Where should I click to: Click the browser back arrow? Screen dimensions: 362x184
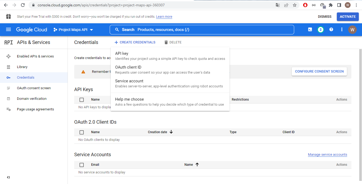coord(6,5)
